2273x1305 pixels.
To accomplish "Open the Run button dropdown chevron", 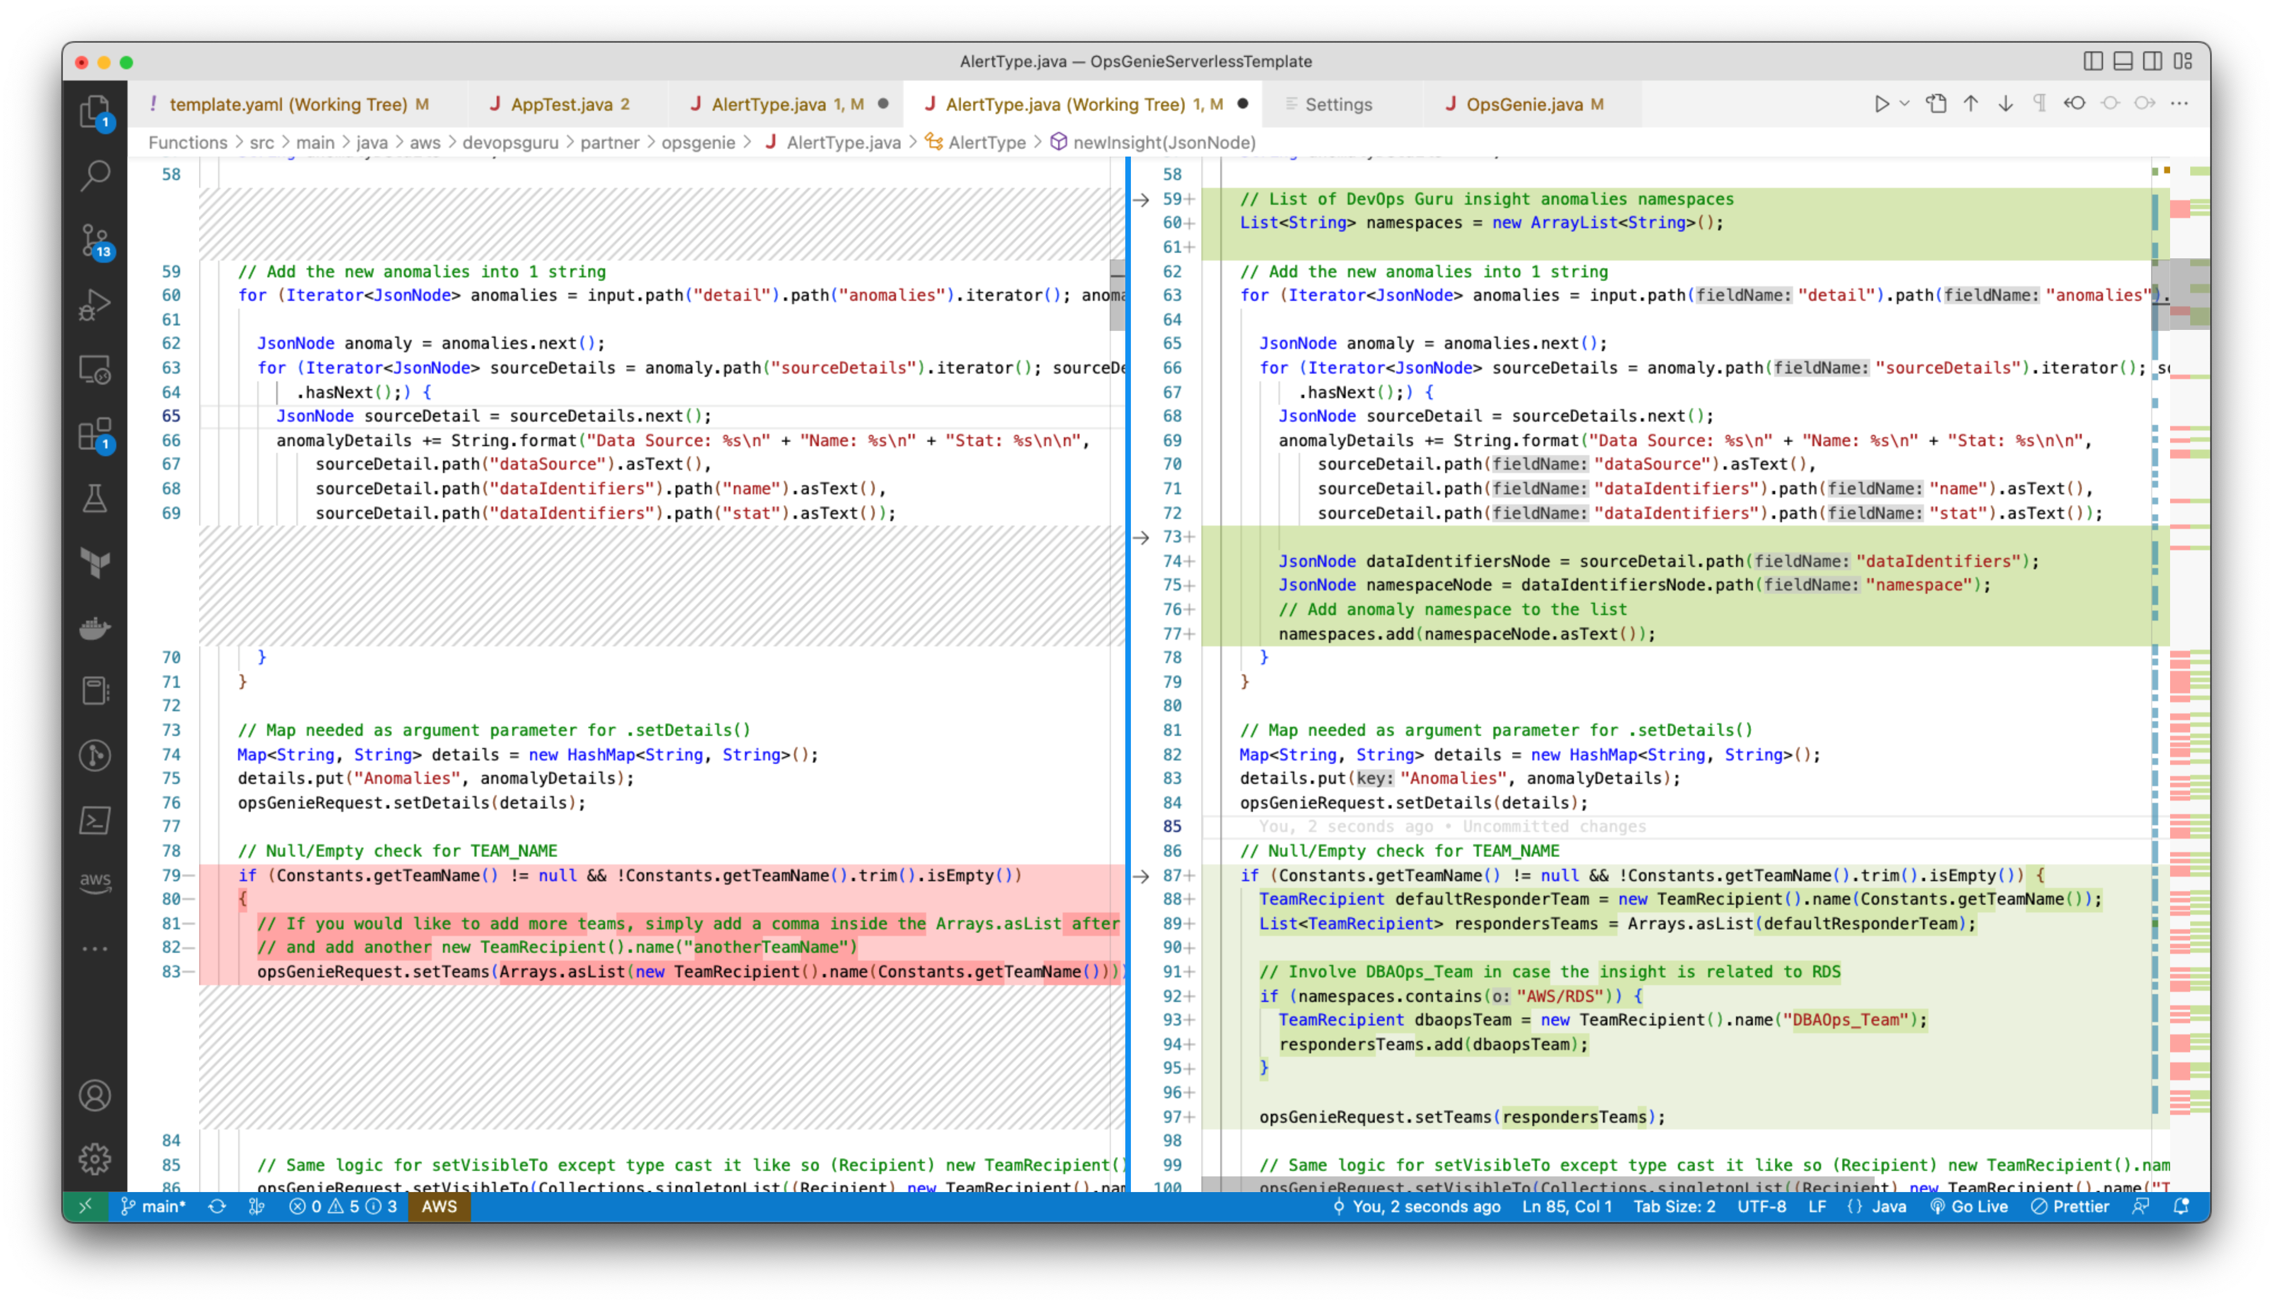I will click(1904, 104).
